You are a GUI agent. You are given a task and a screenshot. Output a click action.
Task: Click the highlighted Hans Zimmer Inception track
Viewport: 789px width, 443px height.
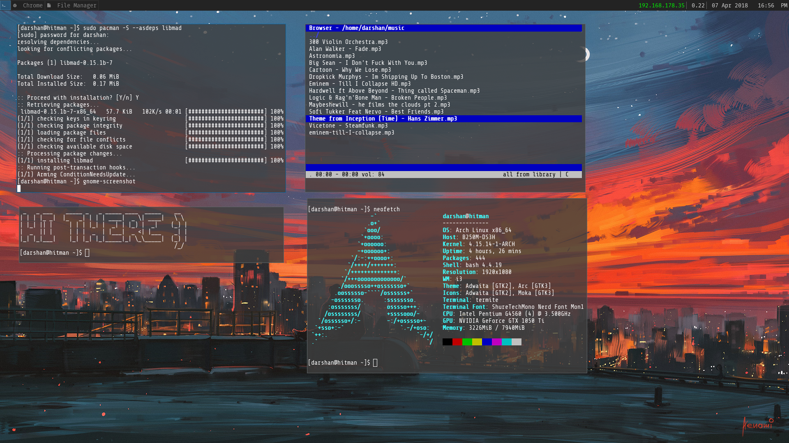coord(383,119)
